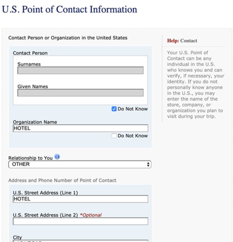Focus the Organization Name field containing HOTEL

[x=81, y=128]
